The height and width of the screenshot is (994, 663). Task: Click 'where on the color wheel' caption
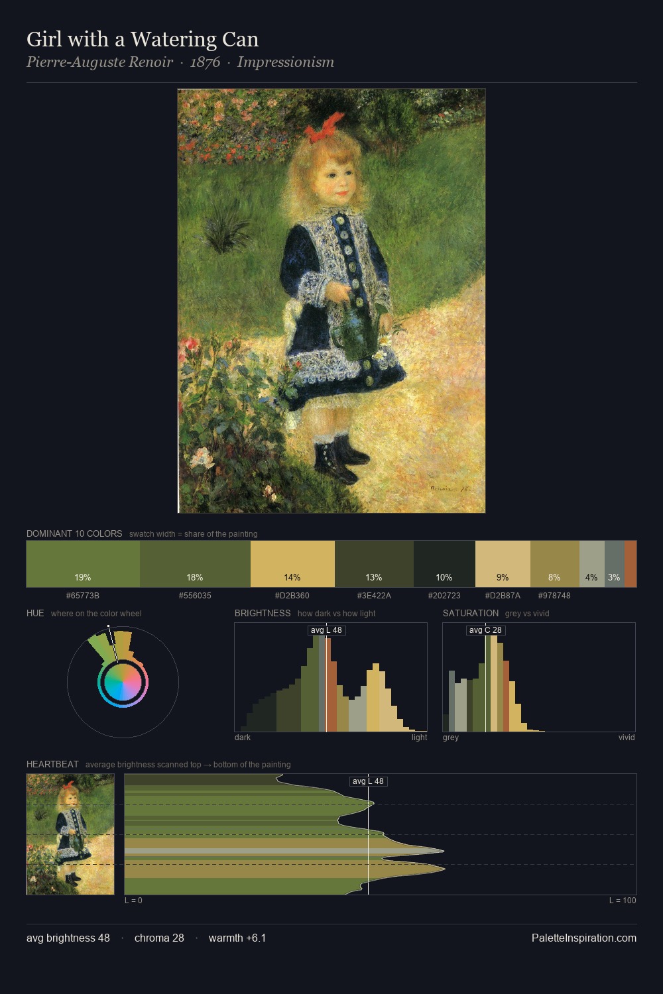(96, 614)
